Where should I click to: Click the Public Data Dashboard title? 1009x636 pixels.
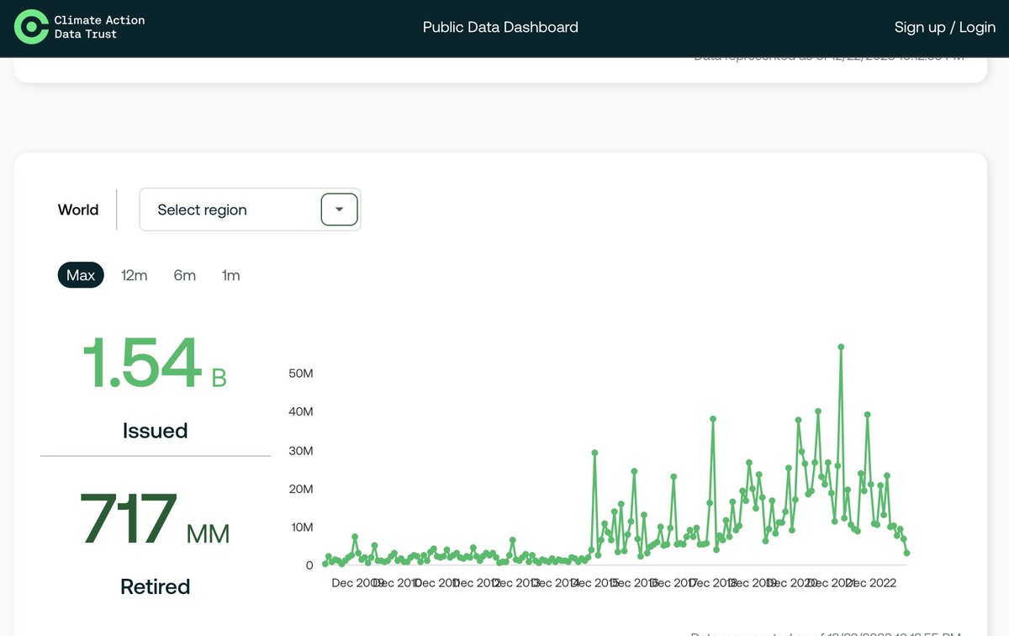(500, 26)
